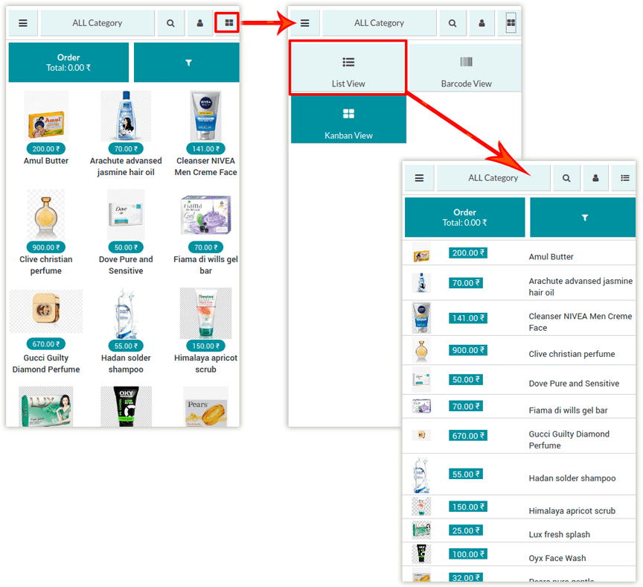Open the hamburger menu in the left Kanban panel
The image size is (643, 587).
coord(23,23)
